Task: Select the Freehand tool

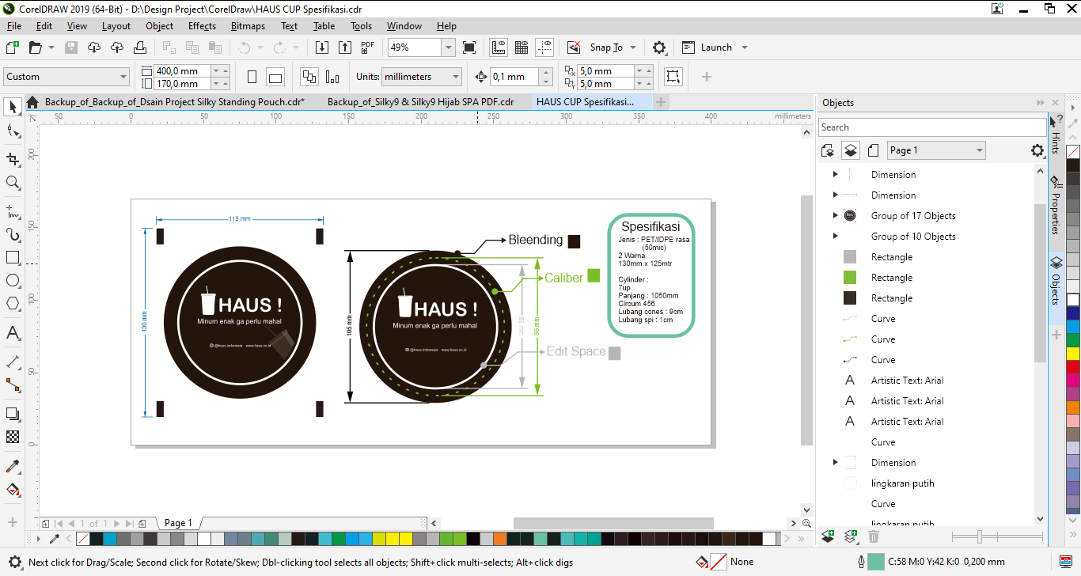Action: click(13, 211)
